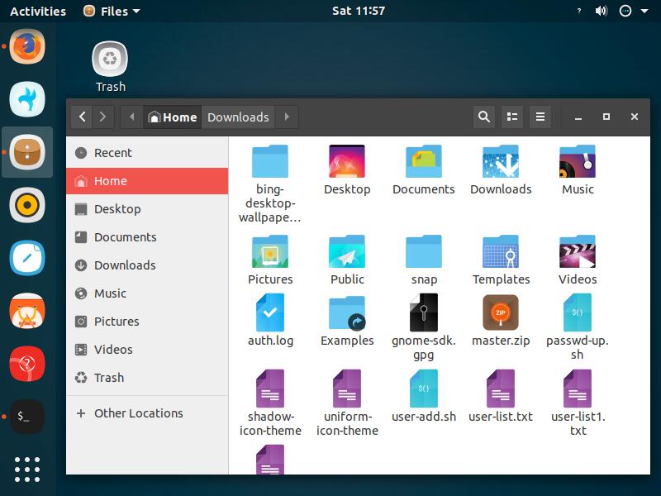The width and height of the screenshot is (661, 496).
Task: Open the Downloads folder icon in file grid
Action: (501, 161)
